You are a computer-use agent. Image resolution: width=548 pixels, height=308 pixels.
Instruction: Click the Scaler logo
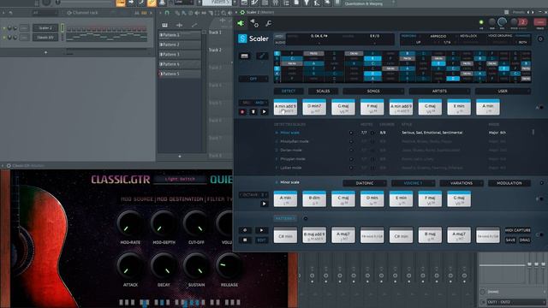coord(253,38)
